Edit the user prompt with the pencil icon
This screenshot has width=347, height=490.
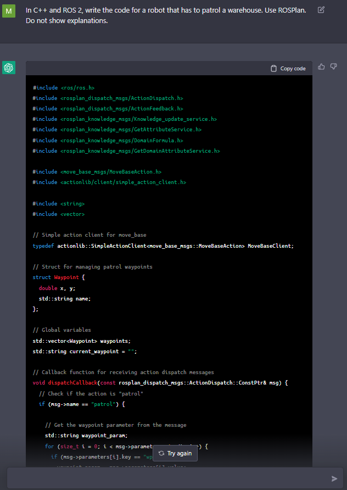tap(321, 10)
